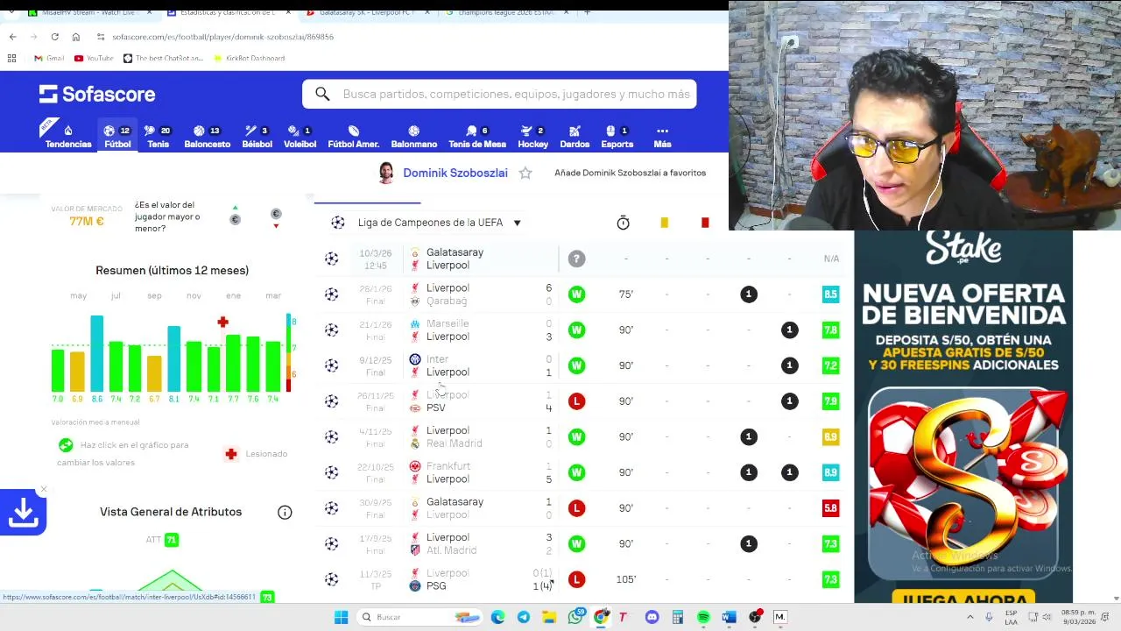Open the Tenis sport section
The image size is (1121, 631).
click(158, 137)
